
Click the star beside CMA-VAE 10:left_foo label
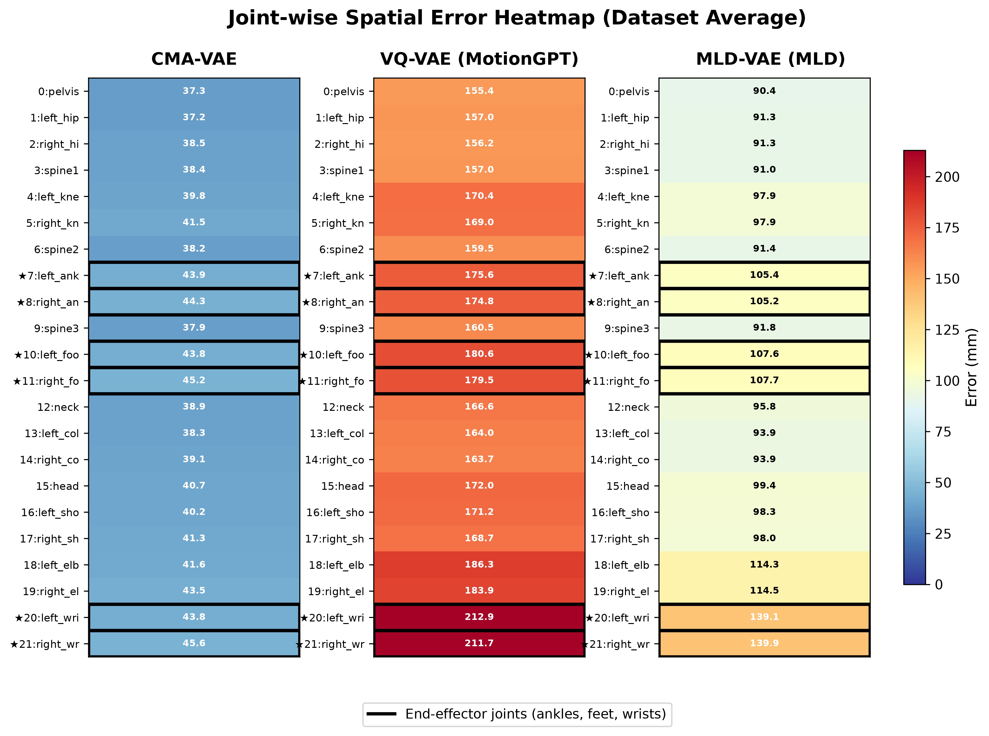click(18, 355)
